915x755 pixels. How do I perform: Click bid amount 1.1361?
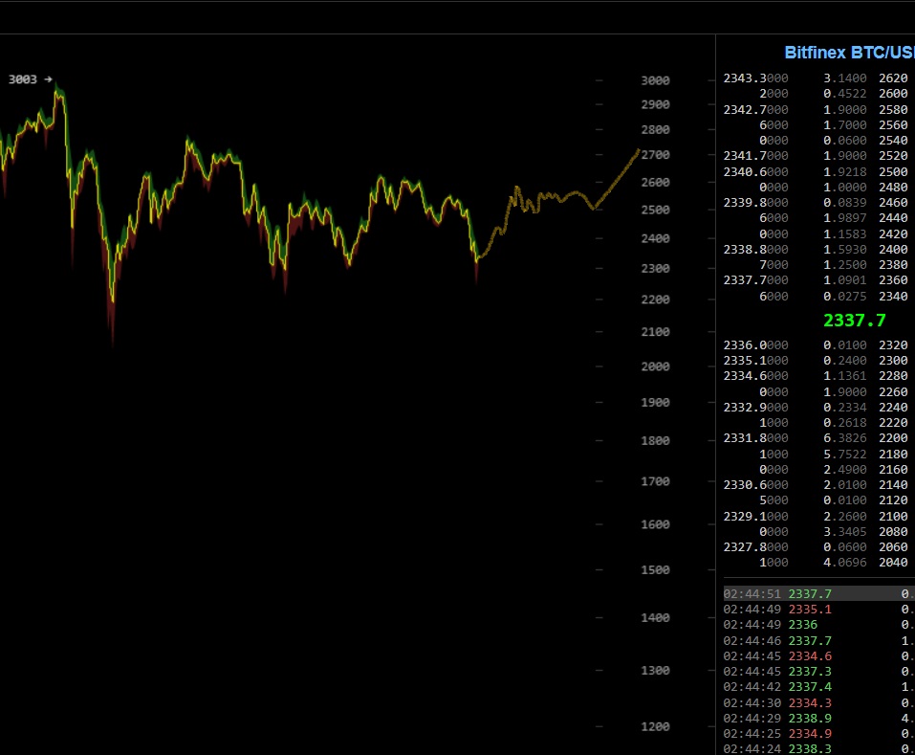[x=845, y=376]
